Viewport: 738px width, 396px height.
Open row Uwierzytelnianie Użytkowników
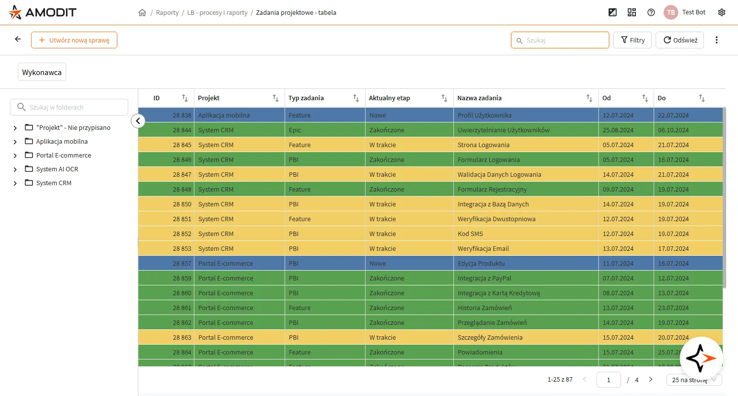pyautogui.click(x=430, y=130)
